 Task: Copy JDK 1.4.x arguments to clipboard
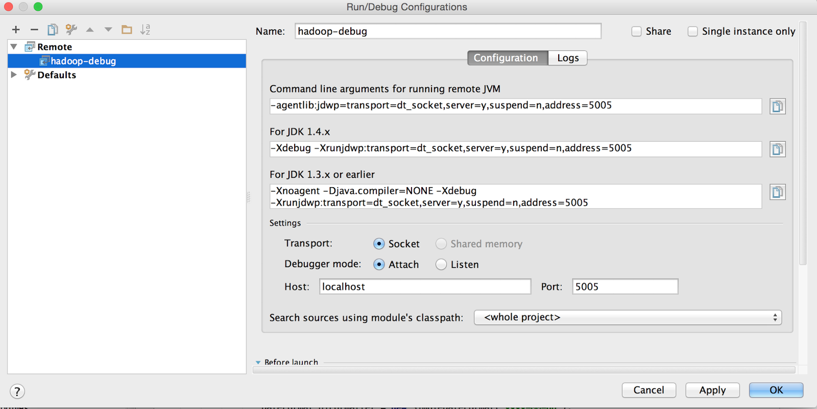click(777, 149)
